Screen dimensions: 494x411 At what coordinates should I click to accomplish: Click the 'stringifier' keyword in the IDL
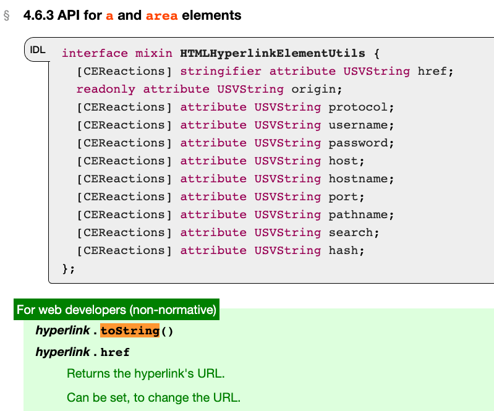[221, 71]
